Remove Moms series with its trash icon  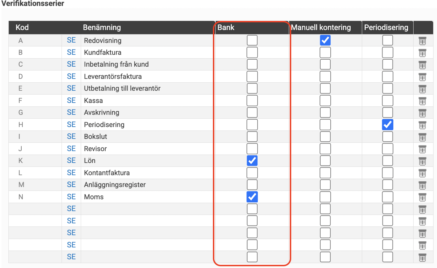[422, 197]
